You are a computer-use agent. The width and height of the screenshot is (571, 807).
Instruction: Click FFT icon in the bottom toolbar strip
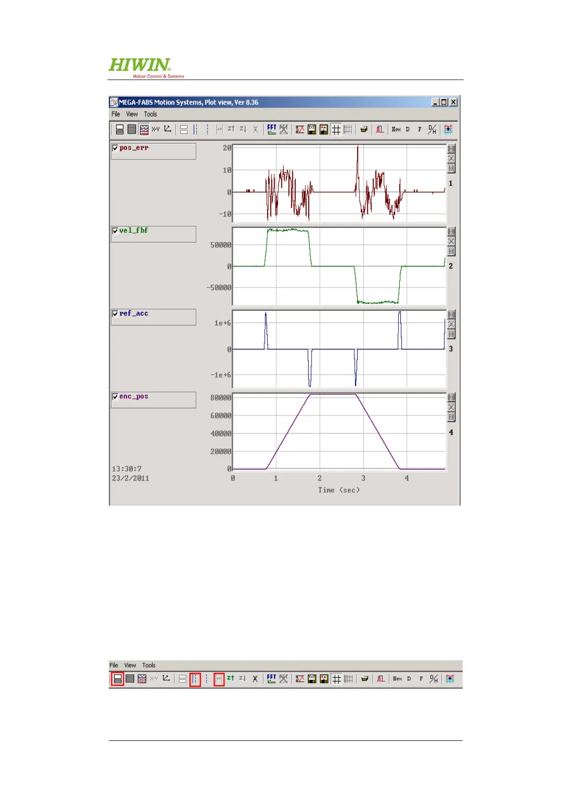pyautogui.click(x=272, y=679)
